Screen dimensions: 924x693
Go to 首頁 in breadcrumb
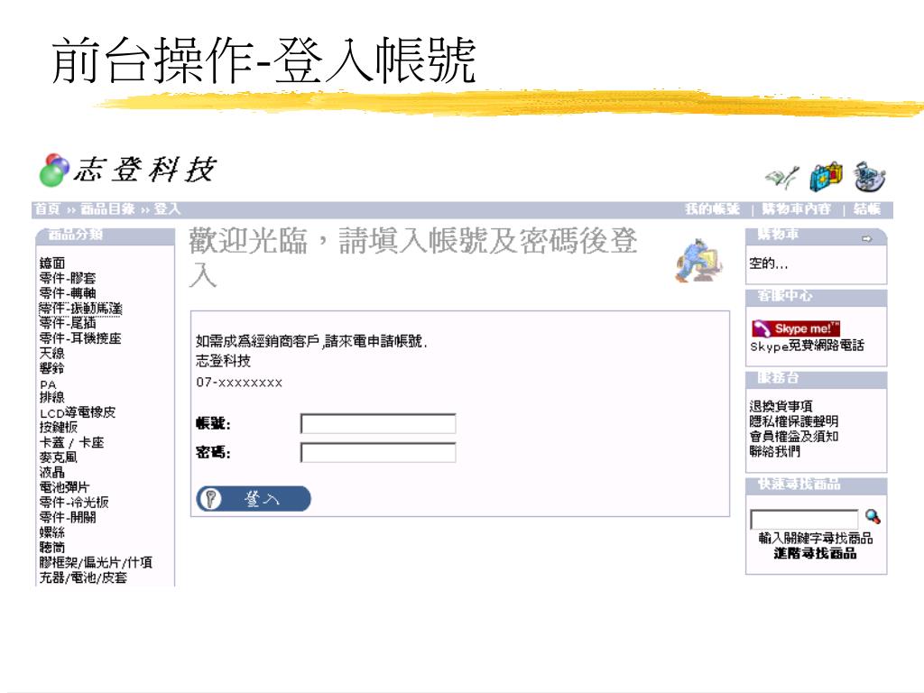pyautogui.click(x=47, y=208)
